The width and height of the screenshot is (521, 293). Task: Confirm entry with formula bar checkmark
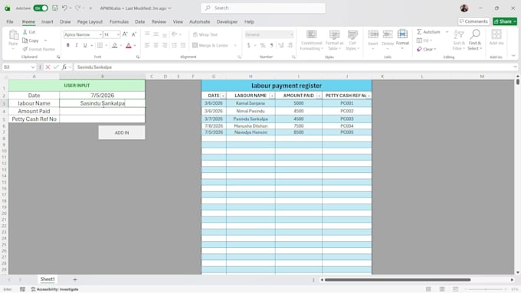(x=56, y=67)
